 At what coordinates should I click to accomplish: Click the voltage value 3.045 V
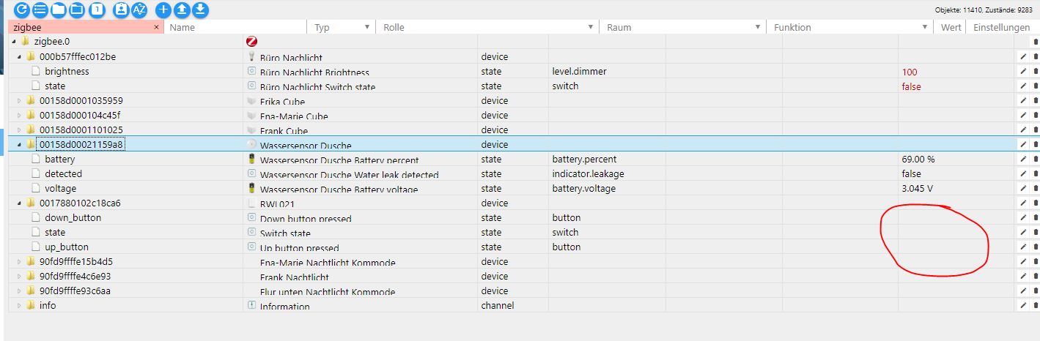(x=918, y=189)
